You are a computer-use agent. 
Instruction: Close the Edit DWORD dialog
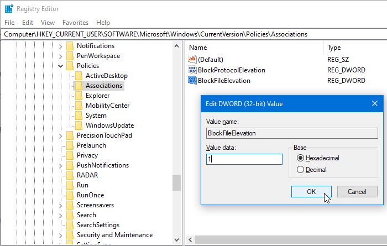pyautogui.click(x=374, y=103)
